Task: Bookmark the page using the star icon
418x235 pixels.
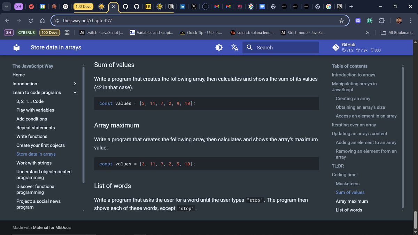Action: tap(342, 21)
